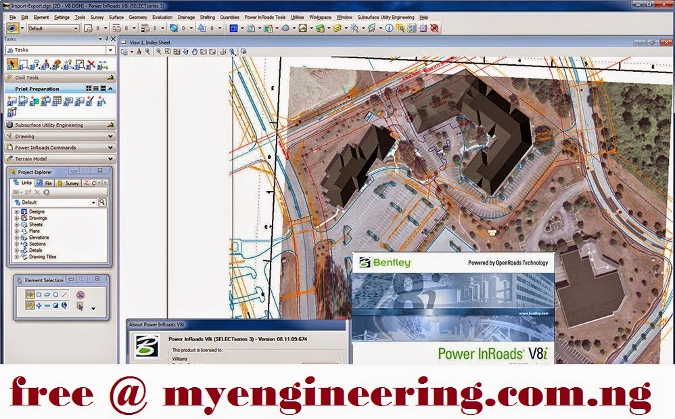Image resolution: width=675 pixels, height=419 pixels.
Task: Open the Geometry menu
Action: pyautogui.click(x=138, y=17)
